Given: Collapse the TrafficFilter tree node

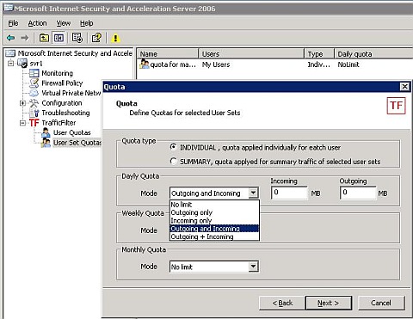Looking at the screenshot, I should coord(22,123).
